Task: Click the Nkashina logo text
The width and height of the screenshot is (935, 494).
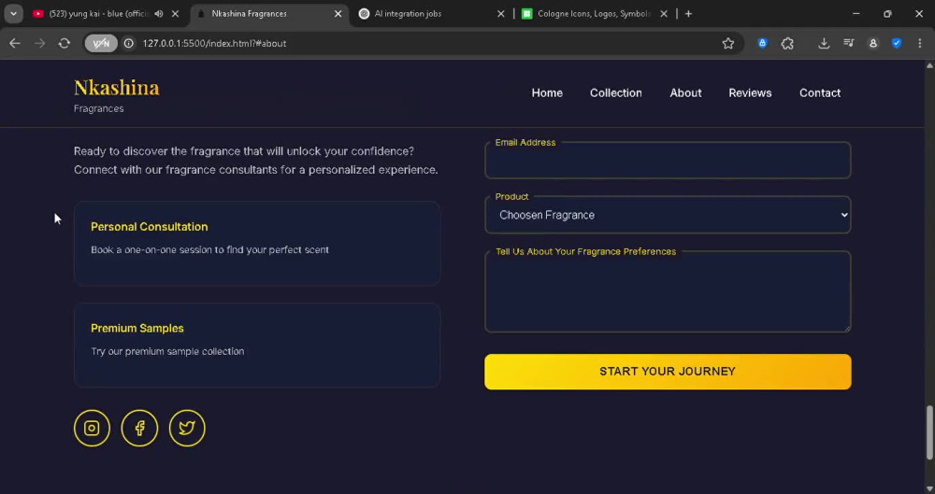Action: point(116,88)
